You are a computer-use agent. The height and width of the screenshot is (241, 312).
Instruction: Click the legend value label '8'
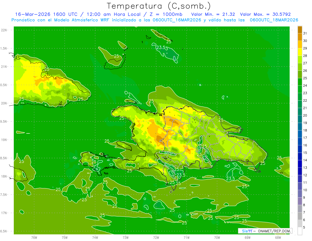304,205
